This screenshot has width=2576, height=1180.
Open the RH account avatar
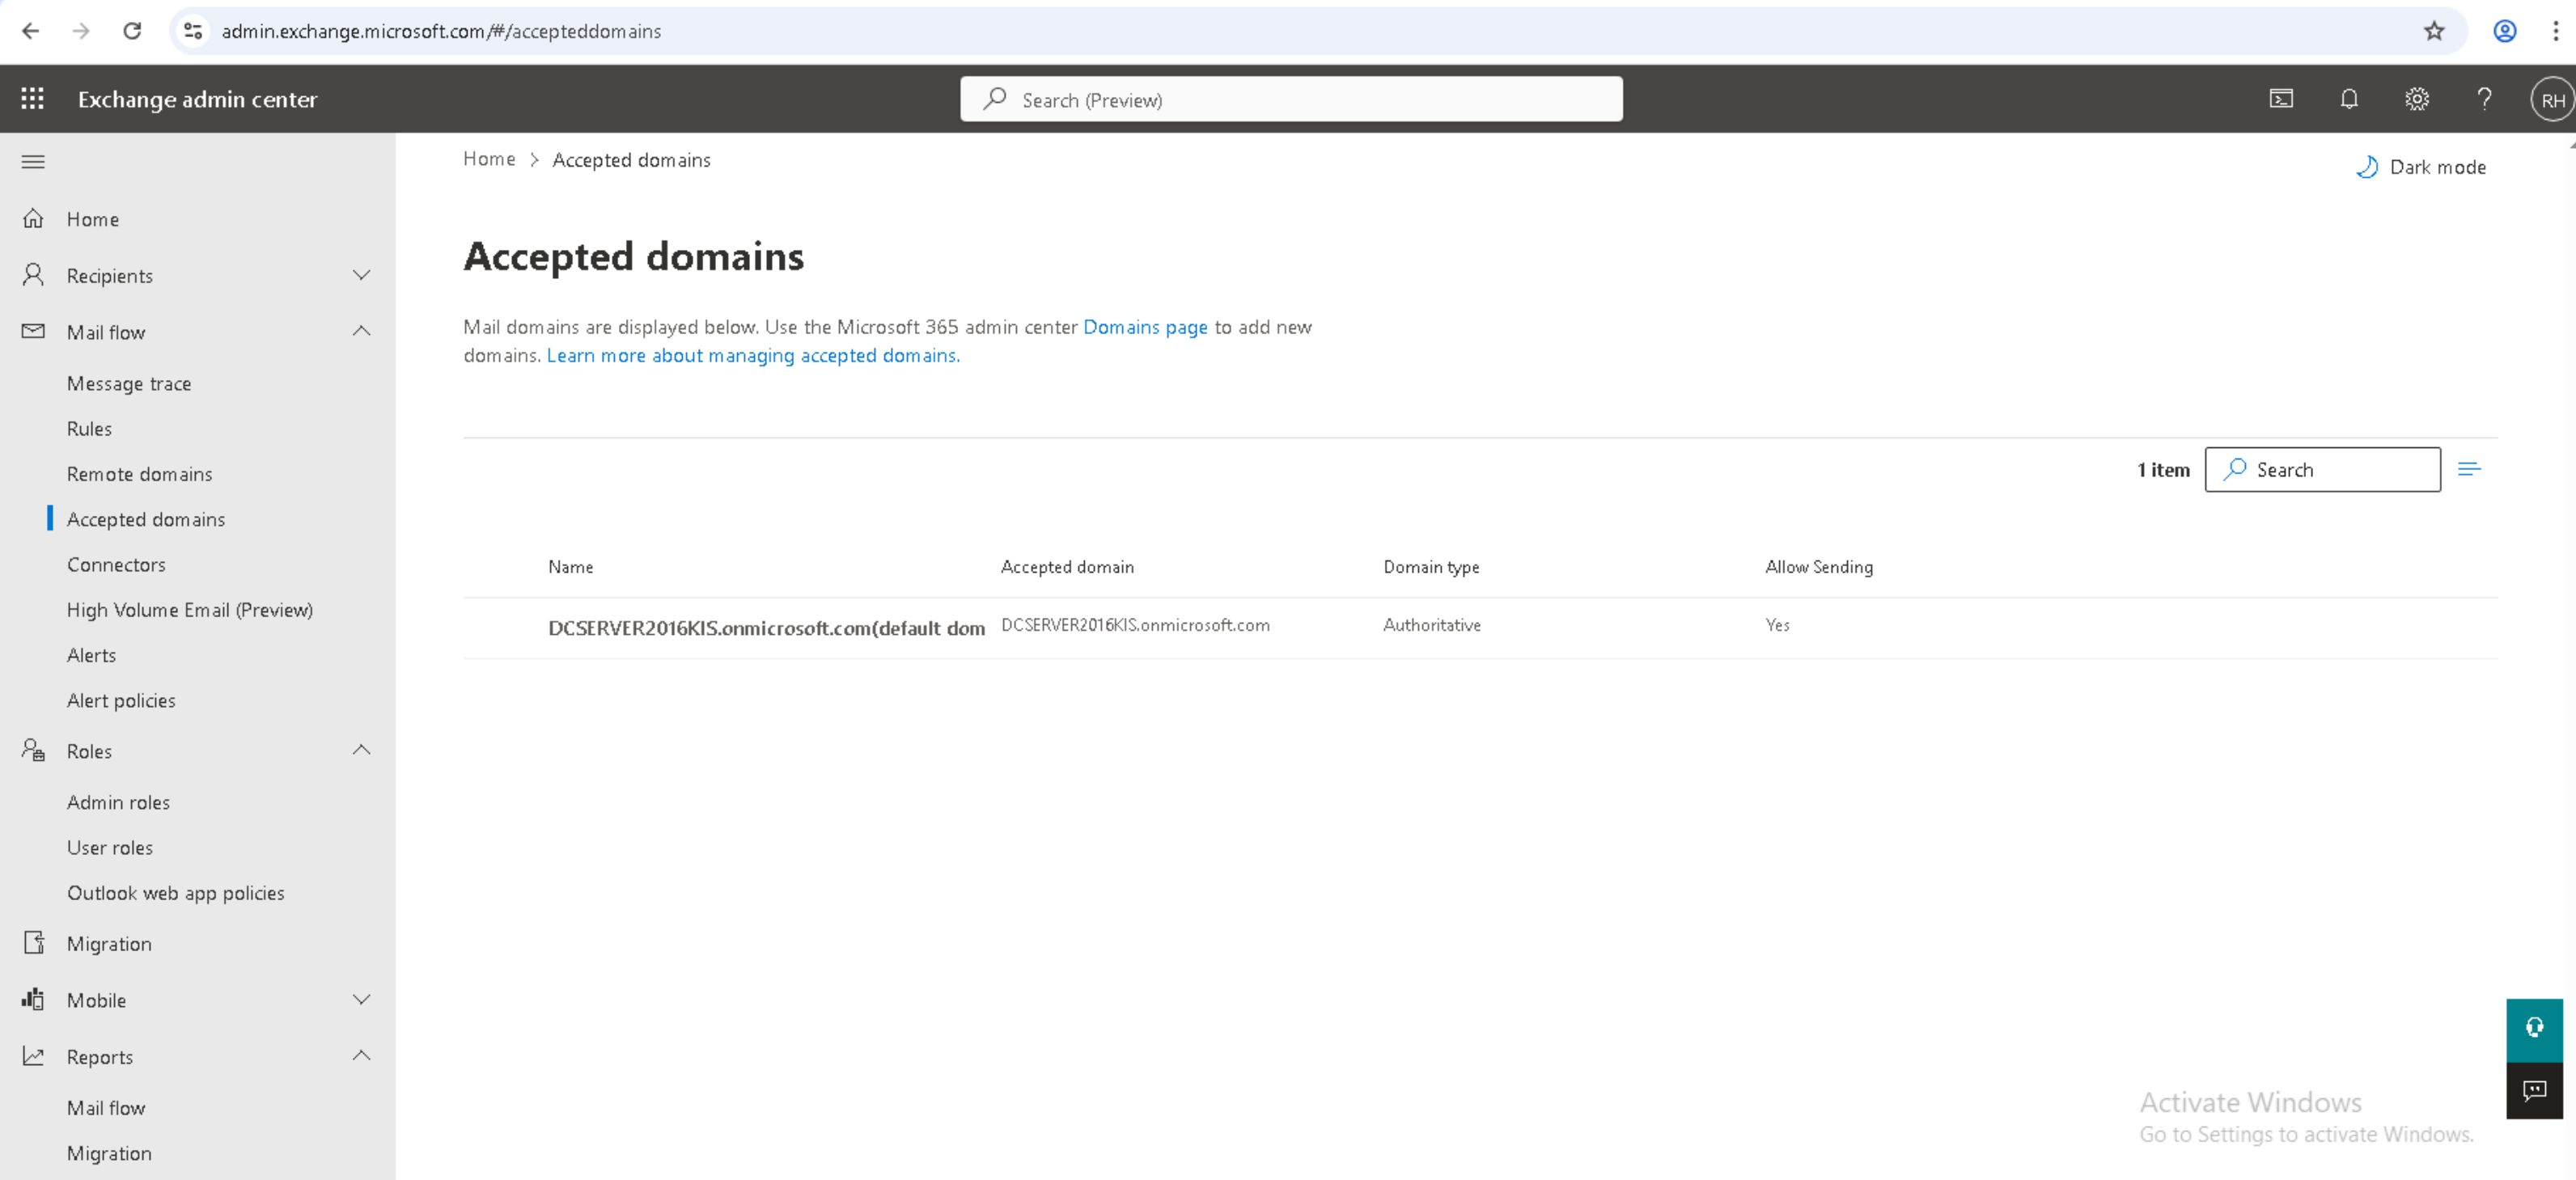tap(2551, 100)
